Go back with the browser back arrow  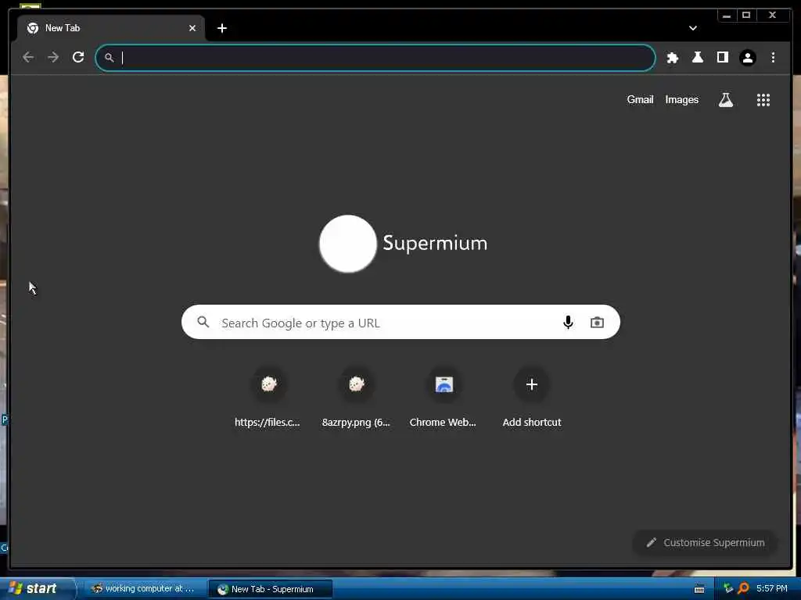point(28,57)
